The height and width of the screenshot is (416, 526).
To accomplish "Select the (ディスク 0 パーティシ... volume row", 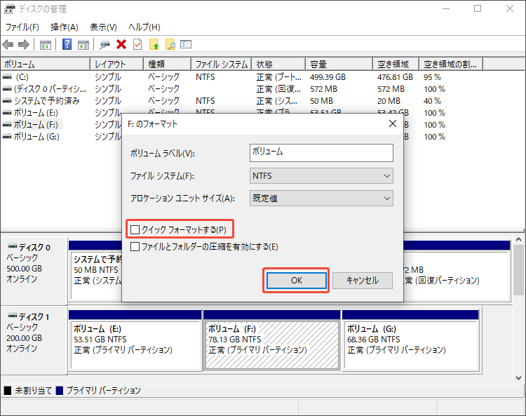I will point(241,89).
